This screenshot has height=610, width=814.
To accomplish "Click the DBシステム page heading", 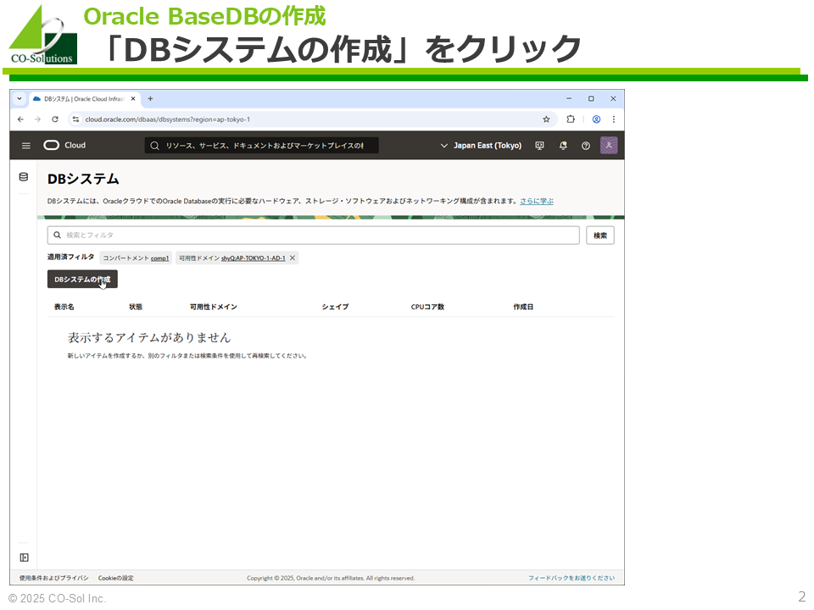I will [83, 179].
